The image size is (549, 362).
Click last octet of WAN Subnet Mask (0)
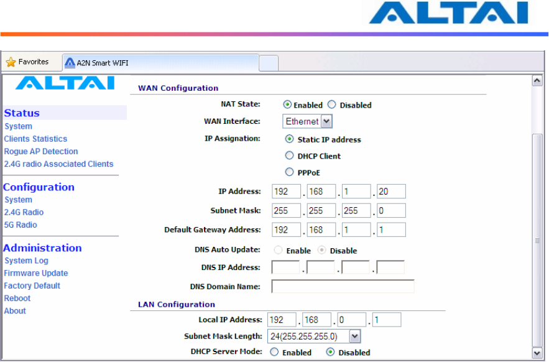point(391,211)
